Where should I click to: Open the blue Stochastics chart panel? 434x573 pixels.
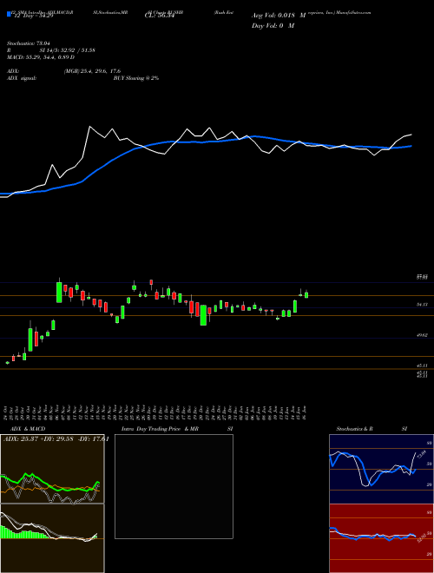tap(381, 469)
